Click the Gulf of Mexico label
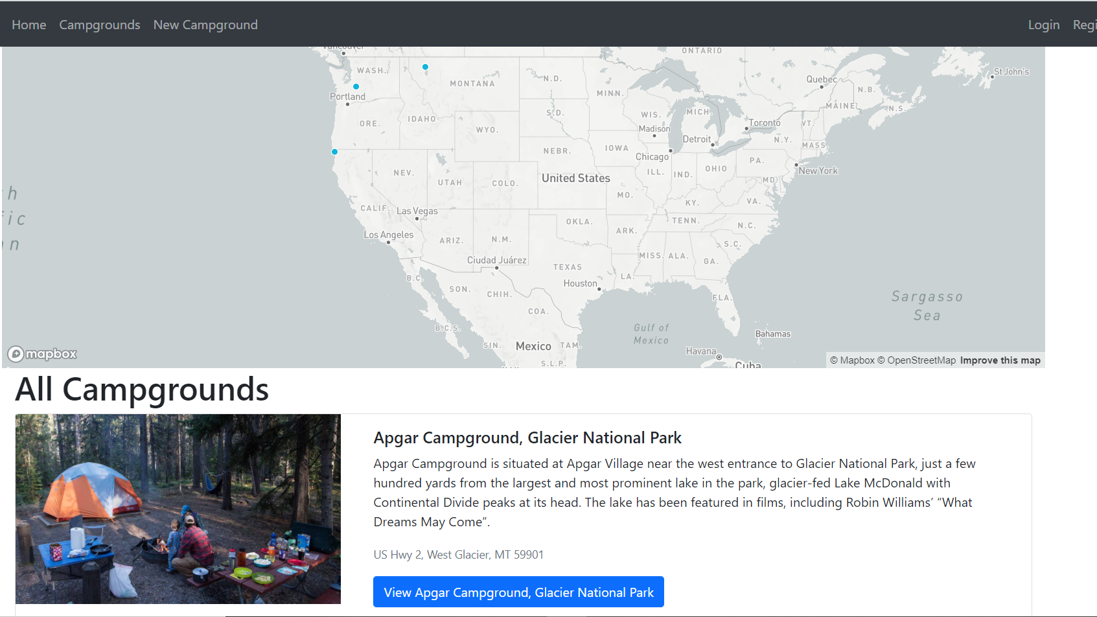 click(651, 334)
